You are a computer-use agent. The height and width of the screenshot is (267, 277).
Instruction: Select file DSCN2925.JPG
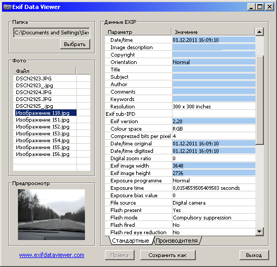[x=45, y=99]
